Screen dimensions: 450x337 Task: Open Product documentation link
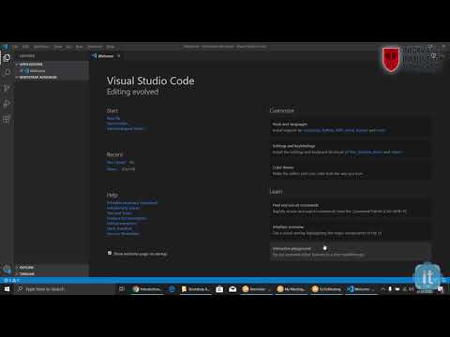127,218
